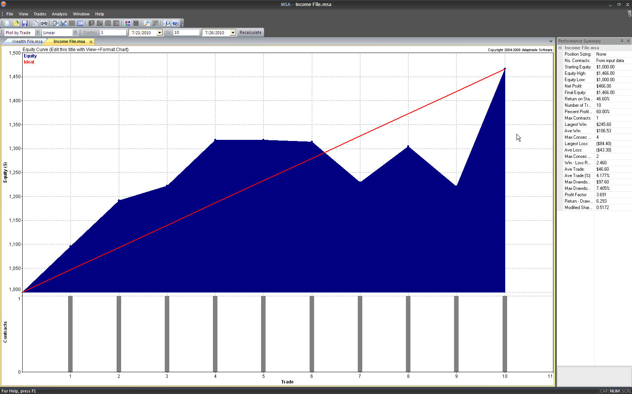Open the View menu
The width and height of the screenshot is (632, 394).
[x=23, y=14]
